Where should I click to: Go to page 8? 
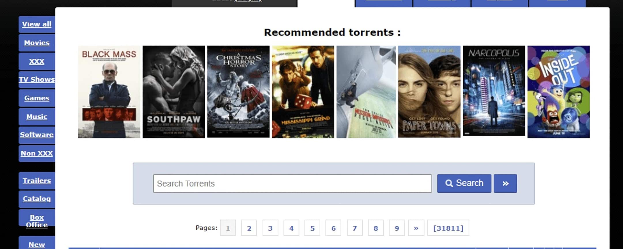(x=376, y=228)
